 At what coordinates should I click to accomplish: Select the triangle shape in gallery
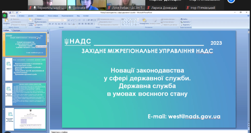point(122,22)
